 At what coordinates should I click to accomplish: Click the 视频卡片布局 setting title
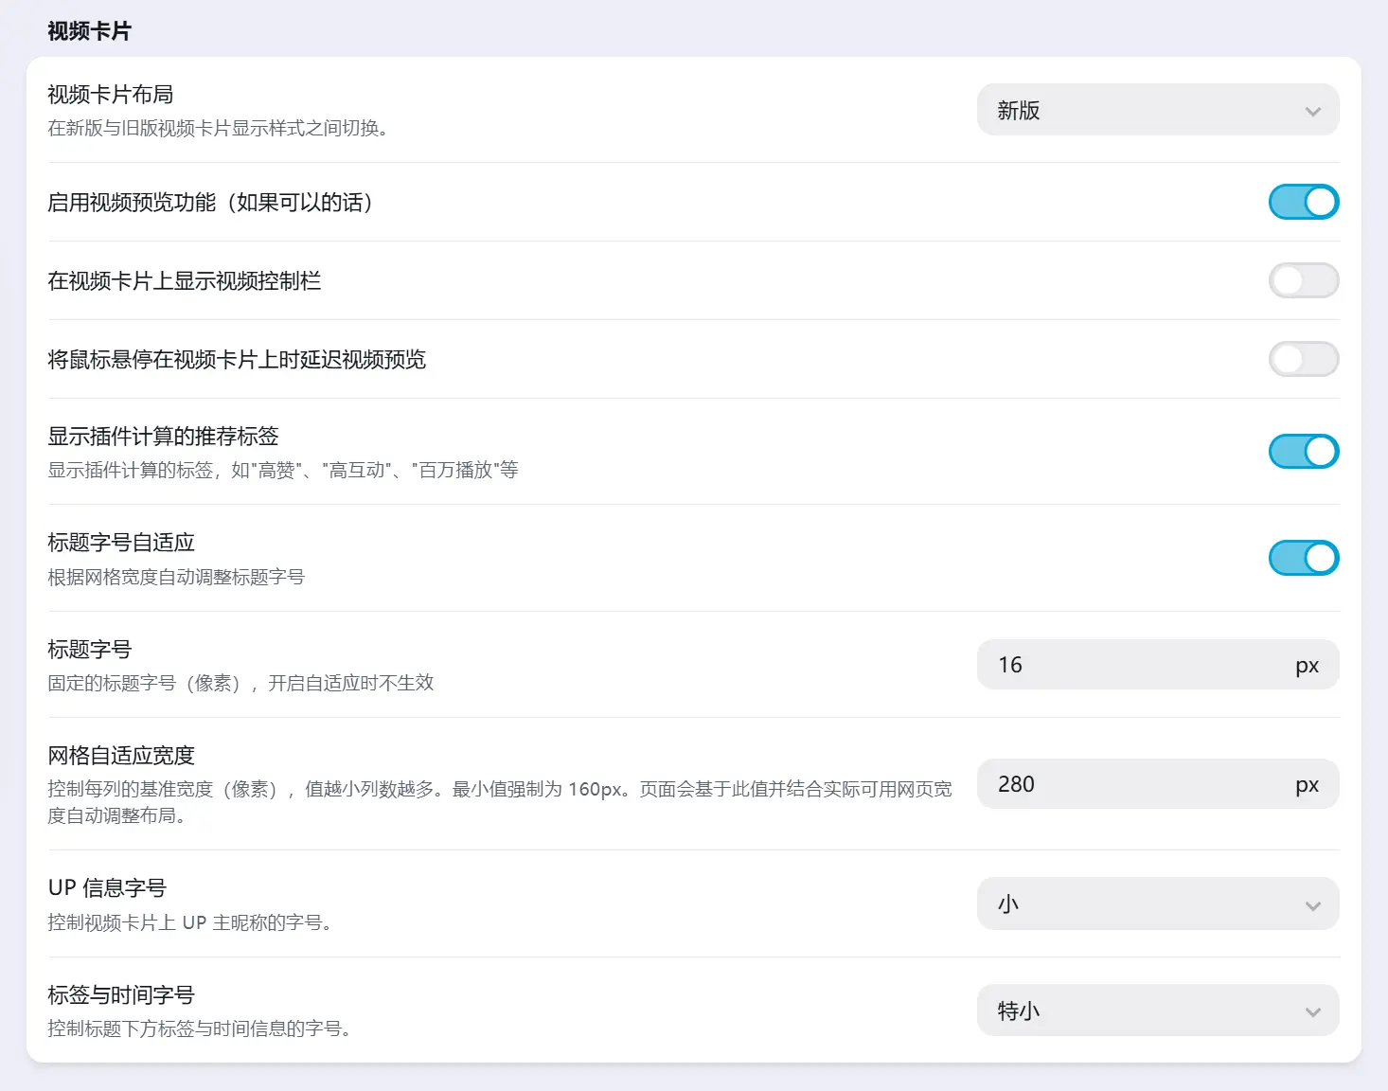click(110, 95)
